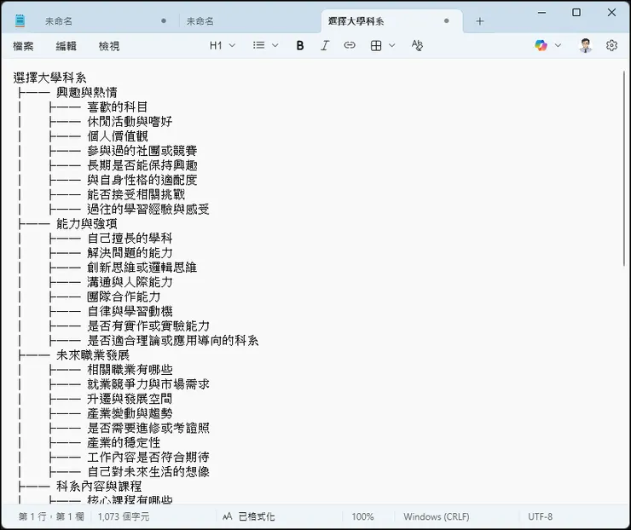Screen dimensions: 631x530
Task: Click the line 科系內容與課程
Action: (99, 487)
